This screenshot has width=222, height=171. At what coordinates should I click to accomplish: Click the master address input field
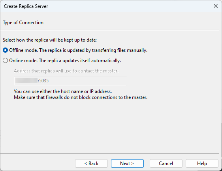pyautogui.click(x=70, y=81)
